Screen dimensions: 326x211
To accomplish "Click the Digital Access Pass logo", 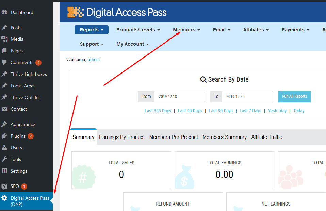I will [x=117, y=12].
